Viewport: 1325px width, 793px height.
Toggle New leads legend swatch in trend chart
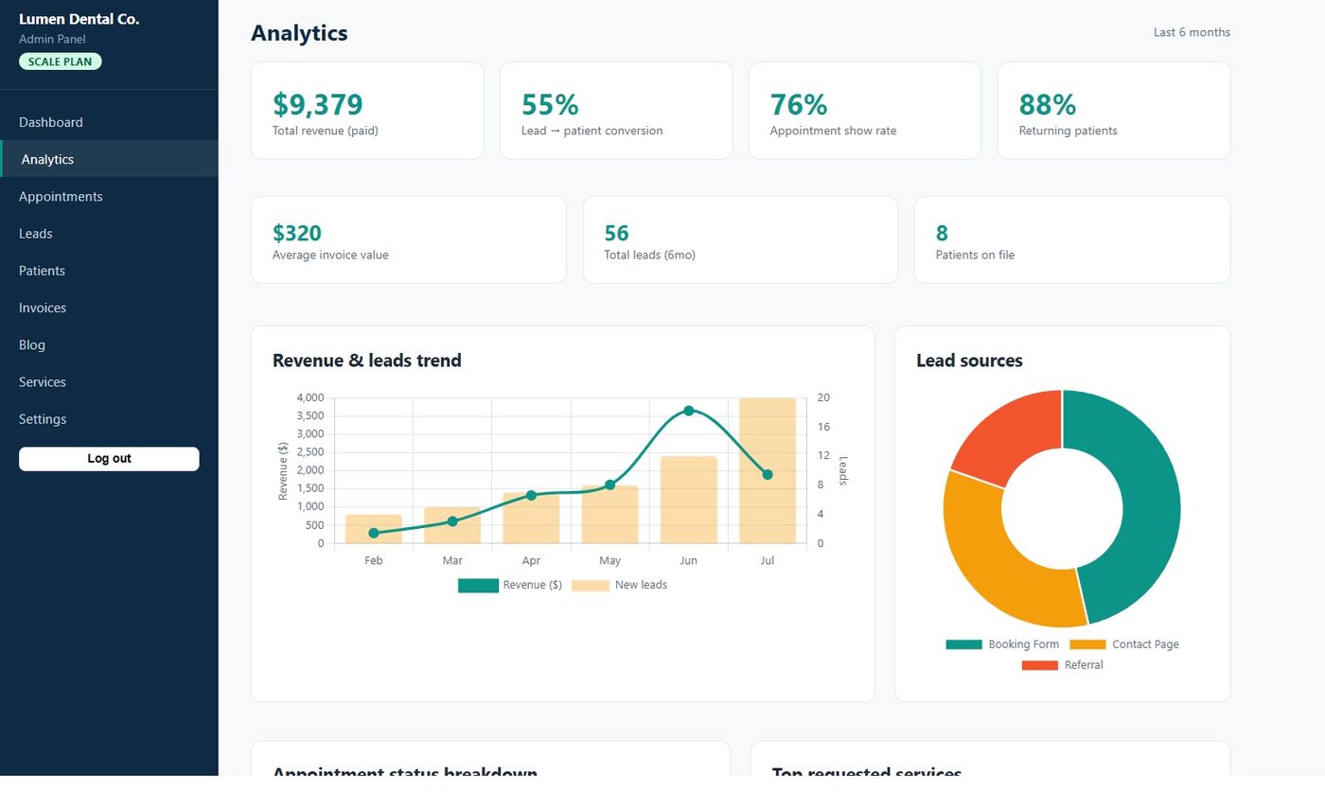click(591, 586)
